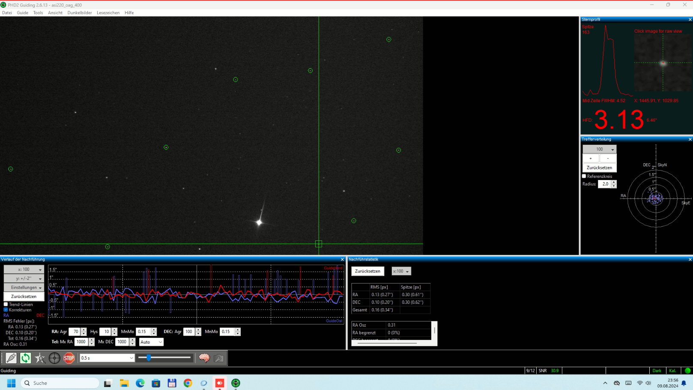Open the equipment connection (USB plug) tool
The image size is (693, 390).
click(x=11, y=358)
